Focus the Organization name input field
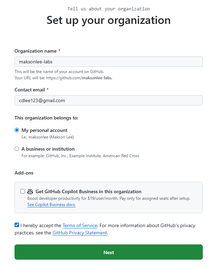This screenshot has height=269, width=218. click(x=108, y=62)
